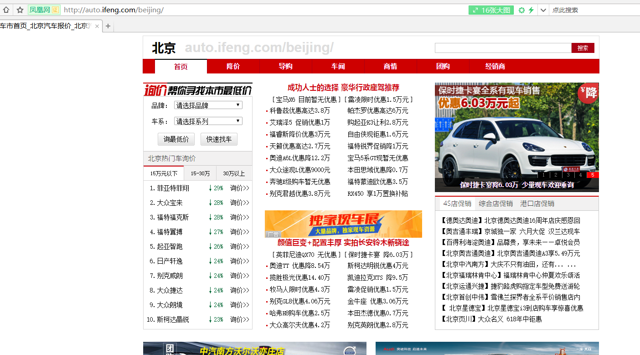Close the current browser tab
The height and width of the screenshot is (355, 640).
tap(97, 26)
